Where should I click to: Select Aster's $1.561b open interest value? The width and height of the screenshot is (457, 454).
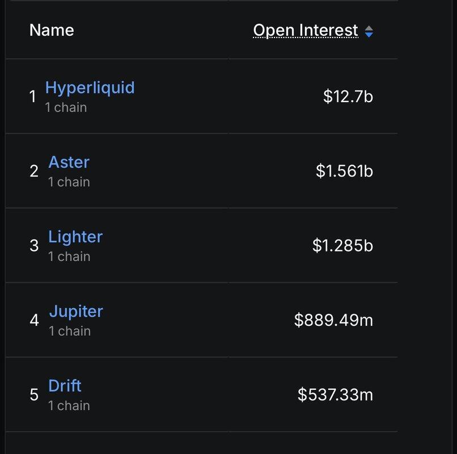tap(345, 171)
